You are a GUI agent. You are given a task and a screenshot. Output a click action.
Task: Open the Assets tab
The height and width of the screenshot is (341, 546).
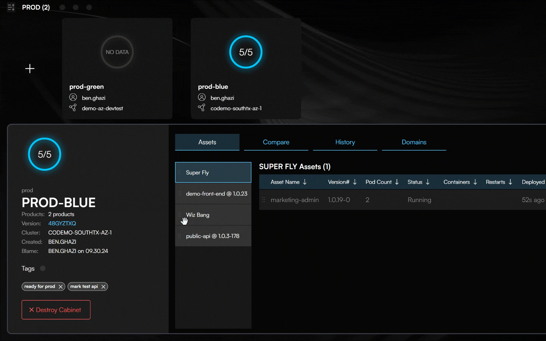point(207,142)
